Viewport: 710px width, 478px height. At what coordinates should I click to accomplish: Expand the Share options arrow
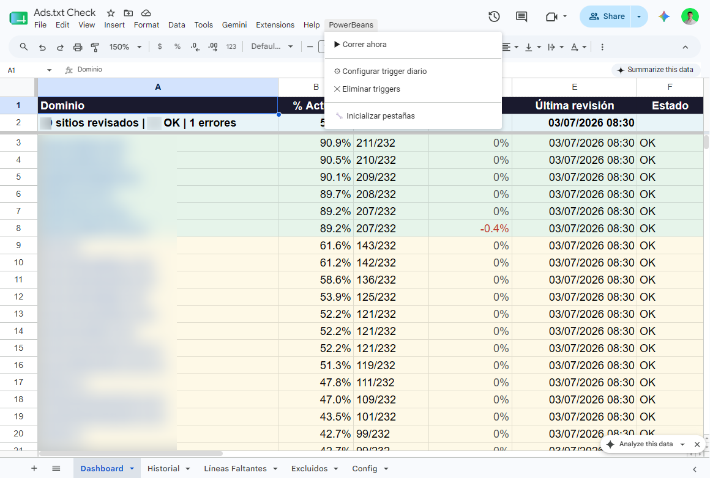click(639, 17)
